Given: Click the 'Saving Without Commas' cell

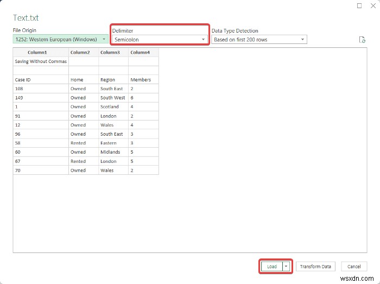Looking at the screenshot, I should (41, 61).
